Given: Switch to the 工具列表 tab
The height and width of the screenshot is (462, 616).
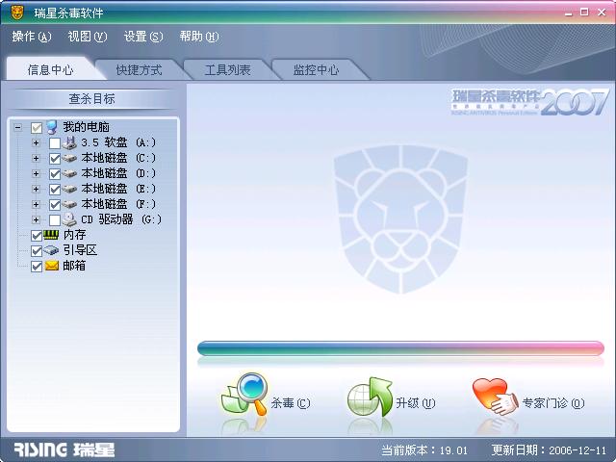Looking at the screenshot, I should pyautogui.click(x=227, y=70).
